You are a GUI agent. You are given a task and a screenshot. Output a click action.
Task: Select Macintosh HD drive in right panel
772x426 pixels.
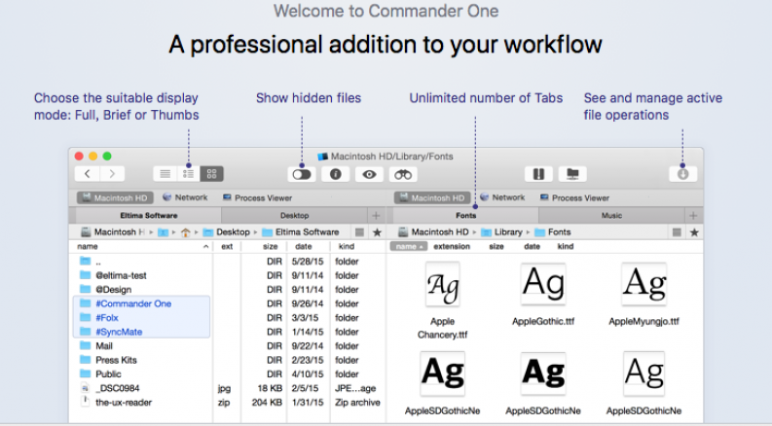click(x=432, y=197)
